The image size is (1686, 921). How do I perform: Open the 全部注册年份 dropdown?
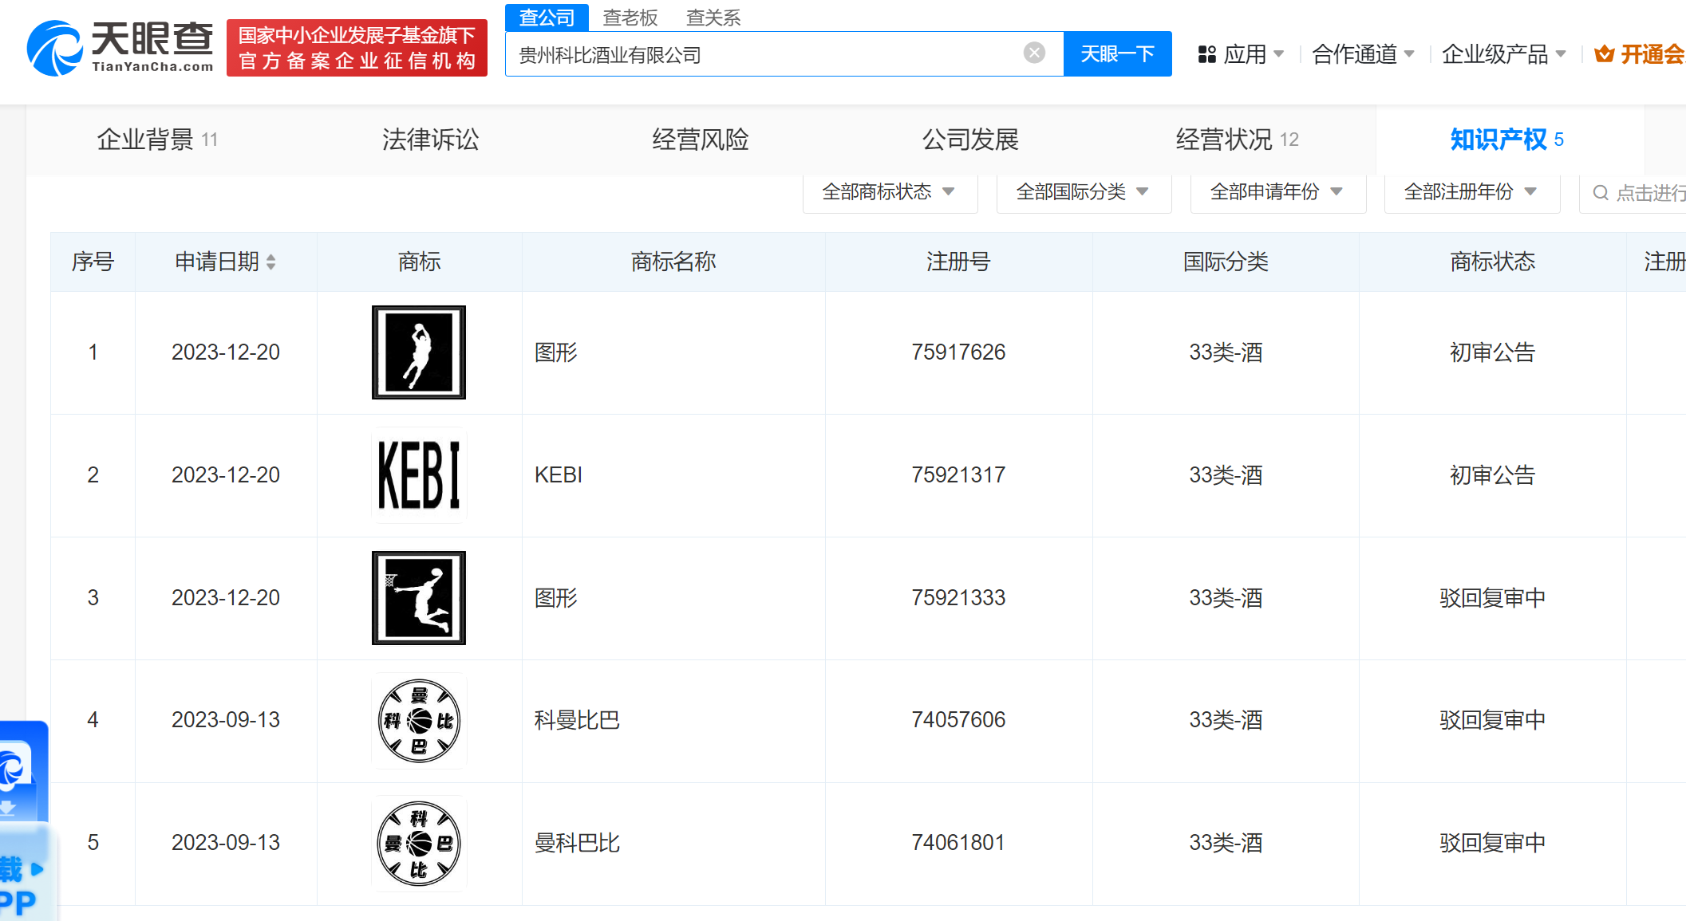(1471, 192)
